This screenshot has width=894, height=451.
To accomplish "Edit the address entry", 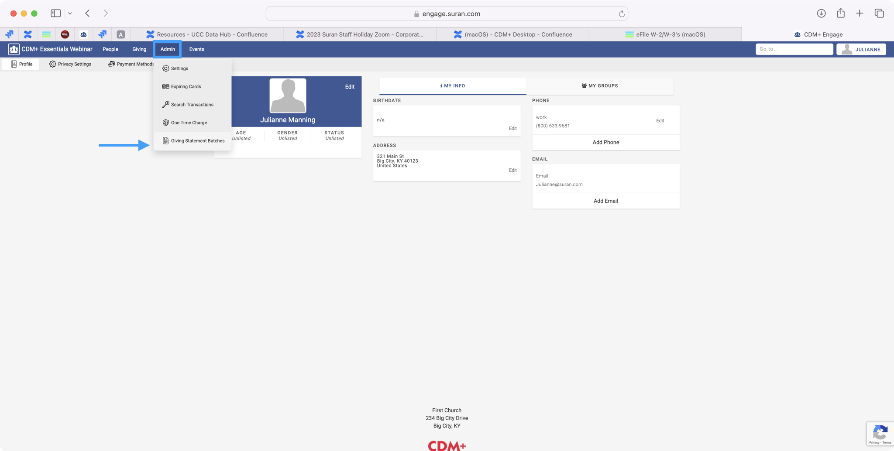I will click(x=512, y=170).
